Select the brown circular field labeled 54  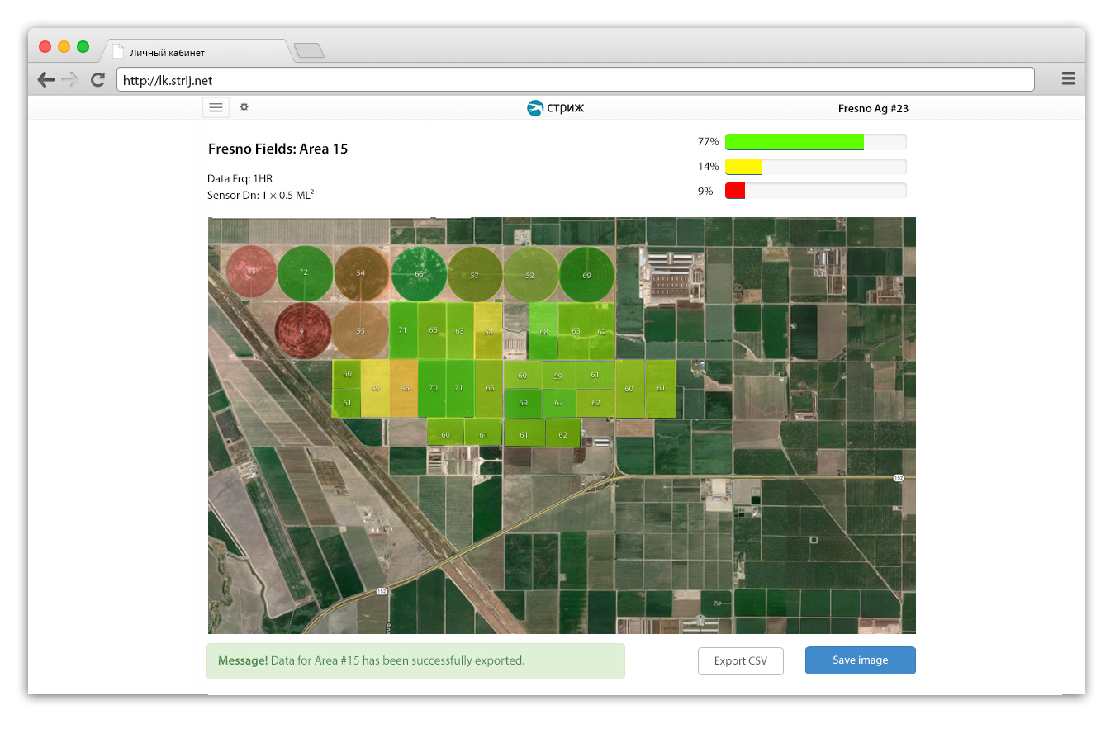pyautogui.click(x=361, y=273)
